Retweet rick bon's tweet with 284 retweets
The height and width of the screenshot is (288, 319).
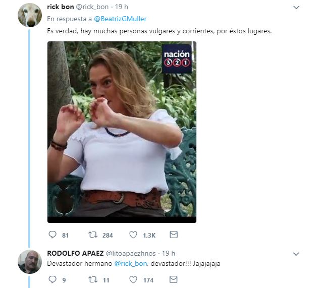pyautogui.click(x=93, y=235)
